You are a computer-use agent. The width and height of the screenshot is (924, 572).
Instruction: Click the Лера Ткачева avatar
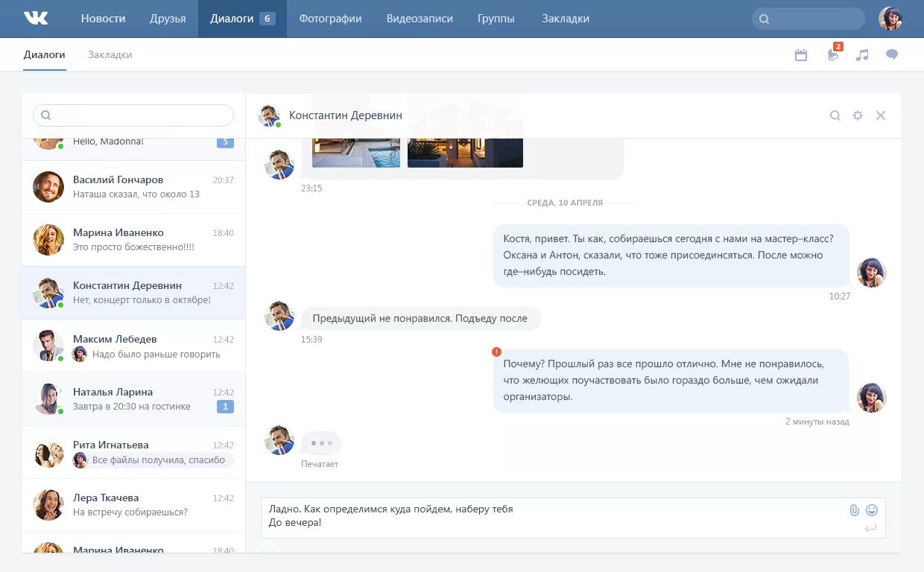48,505
